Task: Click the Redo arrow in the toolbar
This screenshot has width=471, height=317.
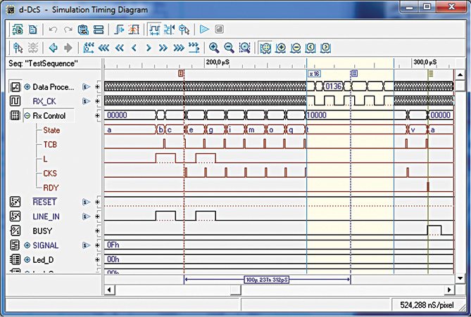Action: [x=65, y=30]
